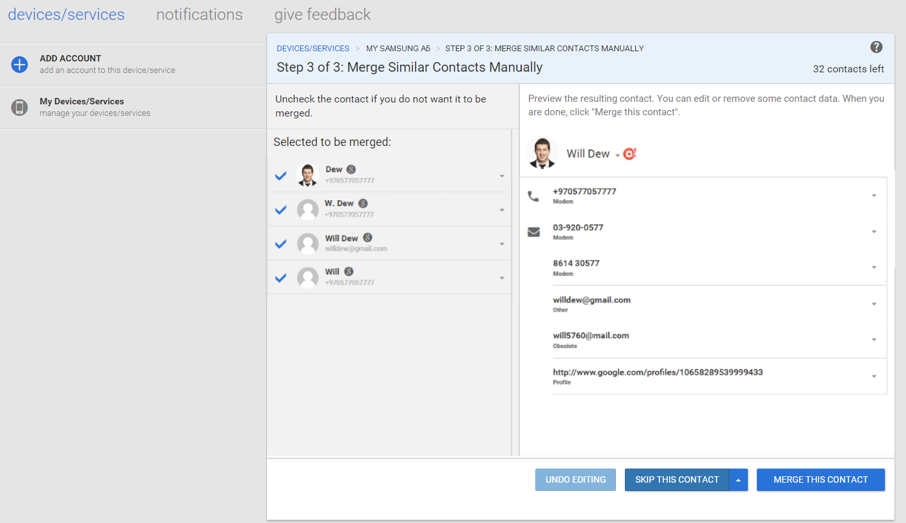906x523 pixels.
Task: Switch to the notifications tab
Action: 199,14
